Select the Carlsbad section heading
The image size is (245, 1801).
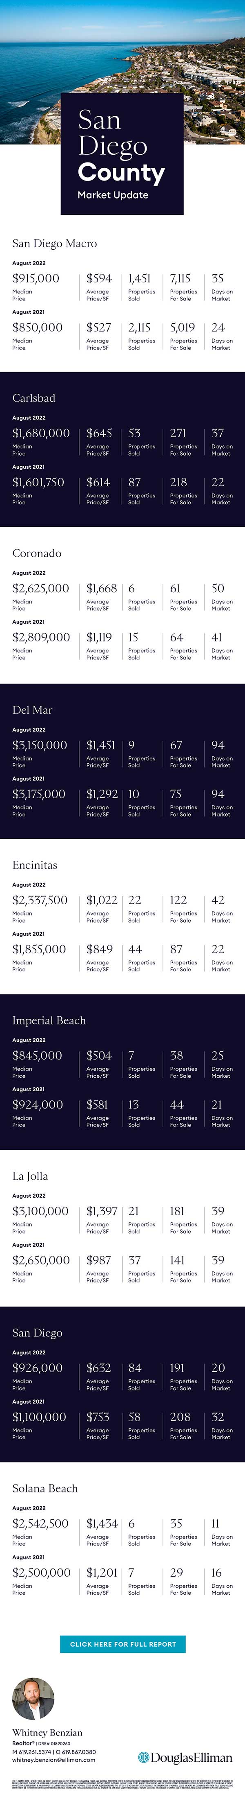coord(33,398)
